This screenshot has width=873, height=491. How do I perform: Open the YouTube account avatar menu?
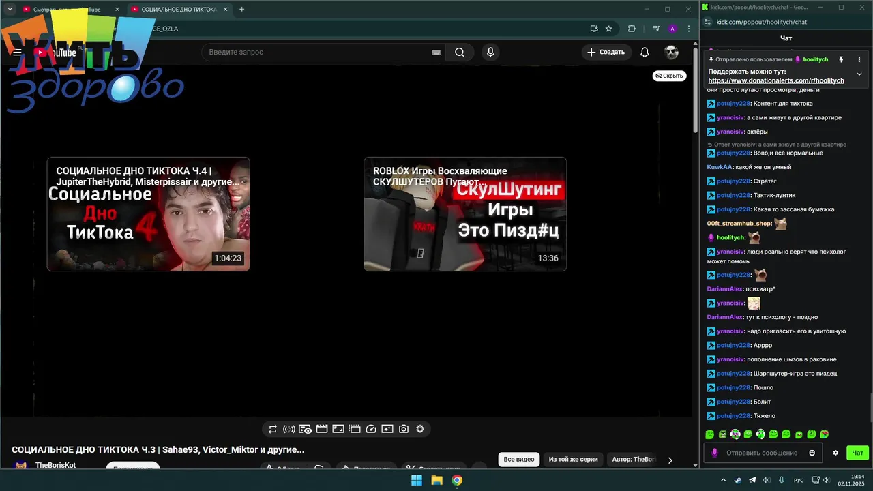pos(672,52)
